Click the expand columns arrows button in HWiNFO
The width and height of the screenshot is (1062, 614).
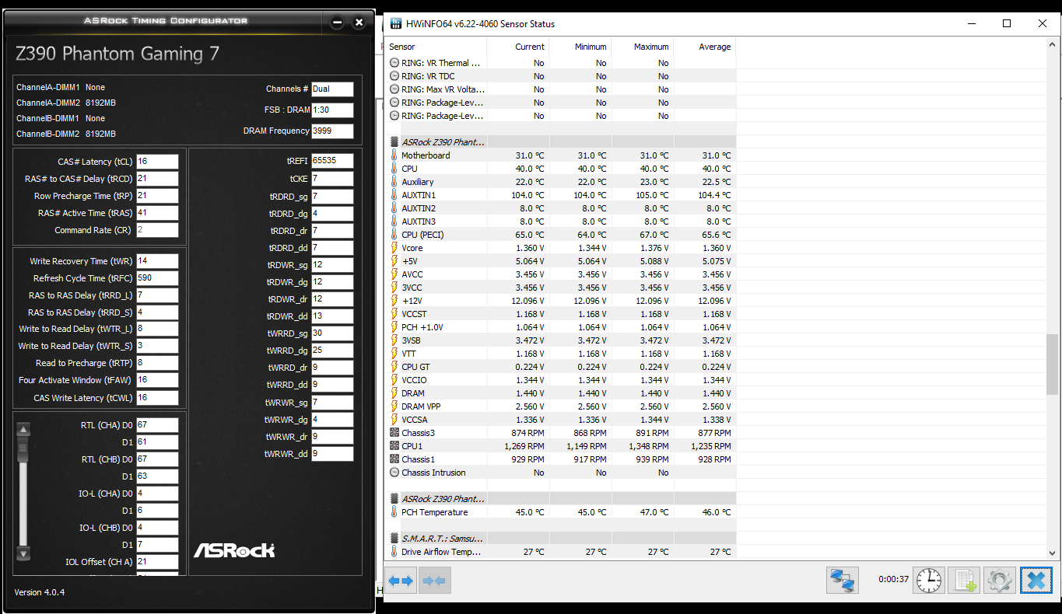[x=401, y=581]
